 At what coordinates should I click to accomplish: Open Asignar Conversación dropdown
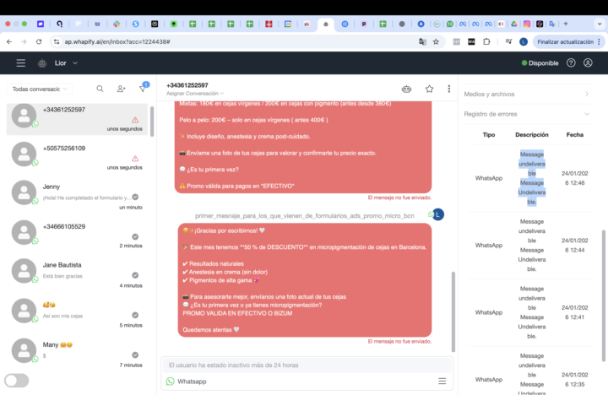(195, 94)
